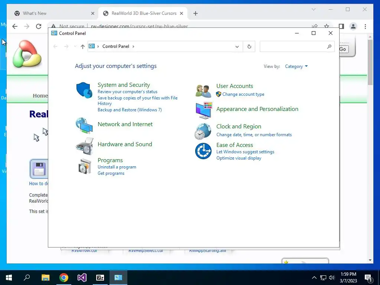Click the Network and Internet globe icon

[84, 125]
